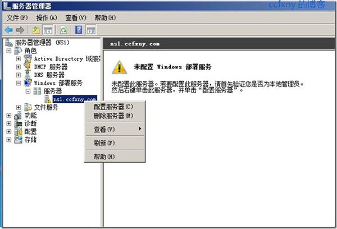Choose 刷新(F) from context menu

(115, 143)
